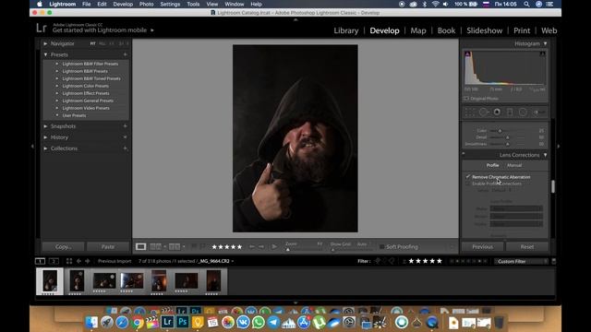Open Photoshop from the Dock
The height and width of the screenshot is (332, 591).
tap(183, 322)
